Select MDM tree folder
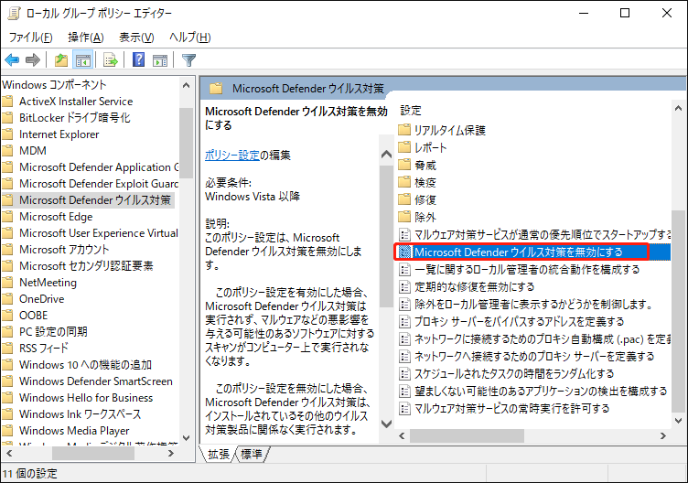The width and height of the screenshot is (688, 483). [x=33, y=150]
